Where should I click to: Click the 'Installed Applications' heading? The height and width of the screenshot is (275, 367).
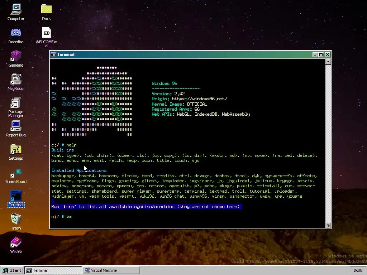pyautogui.click(x=79, y=170)
